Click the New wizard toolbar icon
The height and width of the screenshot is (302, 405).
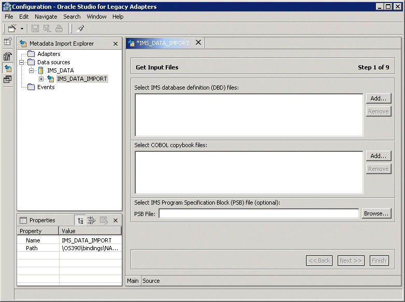point(12,28)
